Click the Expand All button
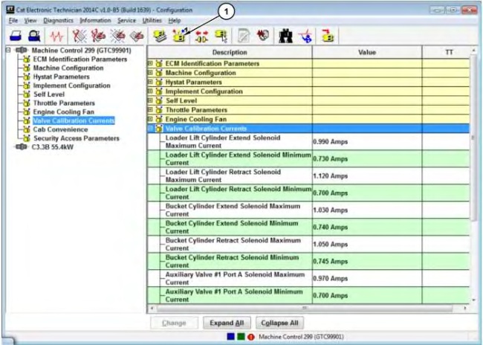483x345 pixels. coord(227,323)
